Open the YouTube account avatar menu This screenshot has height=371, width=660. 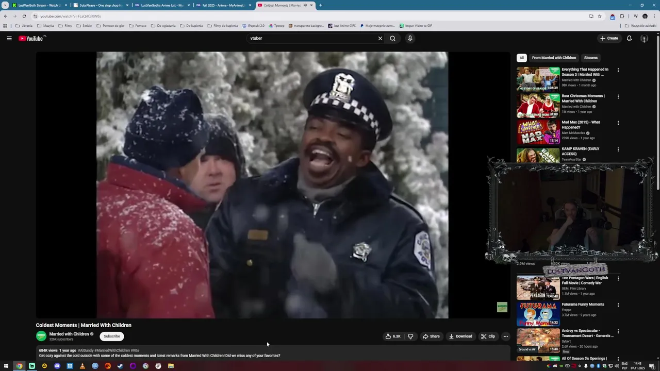tap(644, 38)
